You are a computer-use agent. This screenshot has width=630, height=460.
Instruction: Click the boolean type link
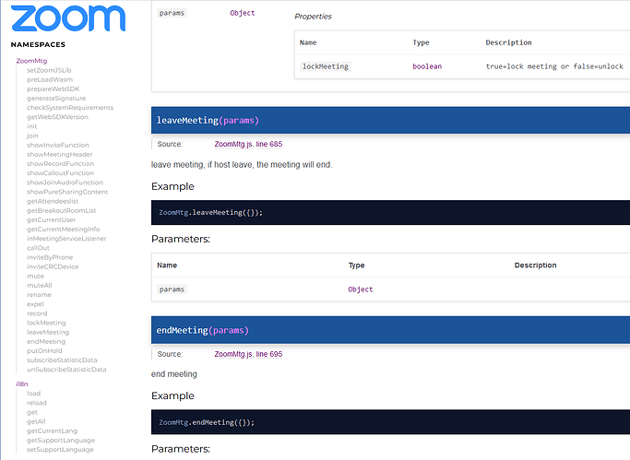(427, 66)
